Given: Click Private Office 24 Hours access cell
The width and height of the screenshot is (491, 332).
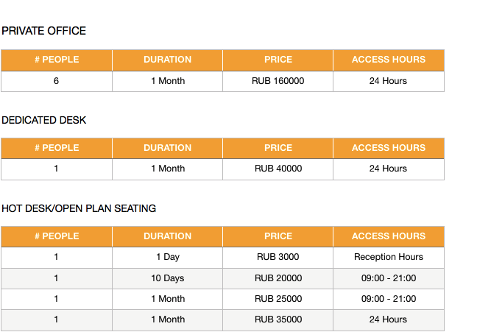Looking at the screenshot, I should click(x=389, y=81).
